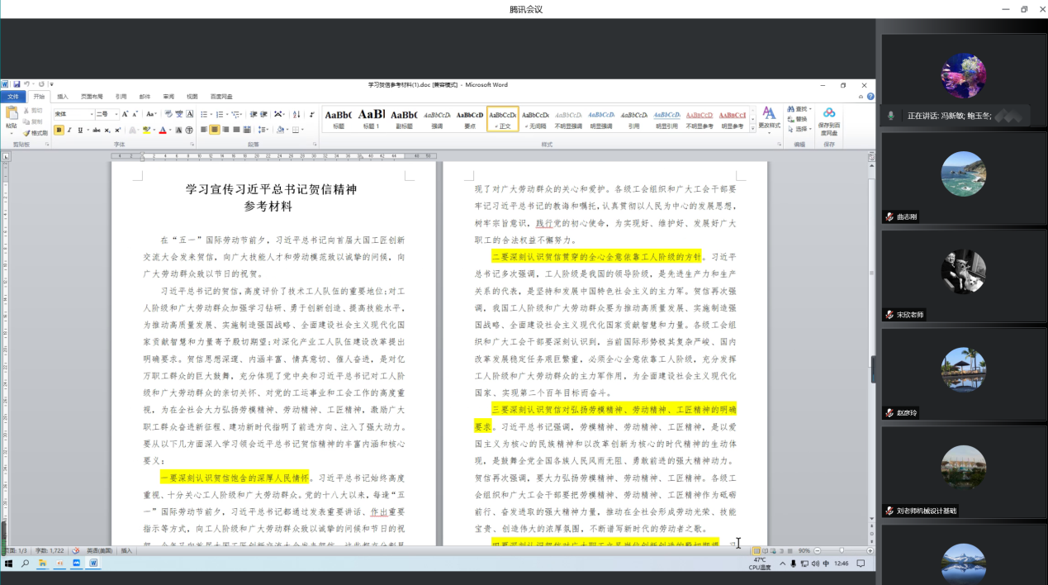
Task: Apply the 无间隔 no spacing style
Action: click(535, 118)
